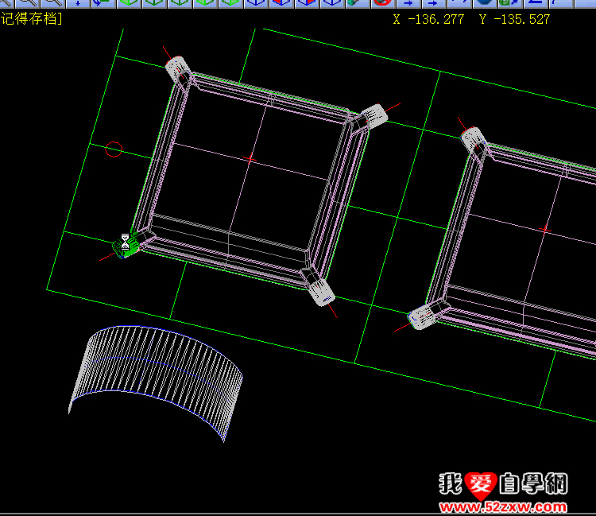Click the red center cross of the left square frame
This screenshot has width=596, height=516.
point(250,159)
